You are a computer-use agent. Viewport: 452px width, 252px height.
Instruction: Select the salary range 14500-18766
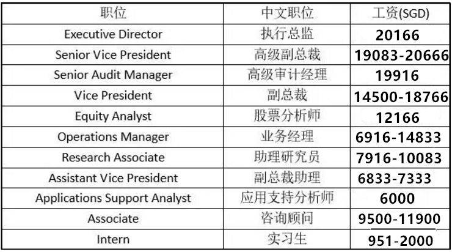[x=401, y=97]
